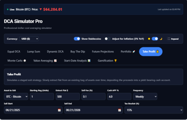
Task: Open the Tax Bracket 15% dropdown
Action: 154,110
